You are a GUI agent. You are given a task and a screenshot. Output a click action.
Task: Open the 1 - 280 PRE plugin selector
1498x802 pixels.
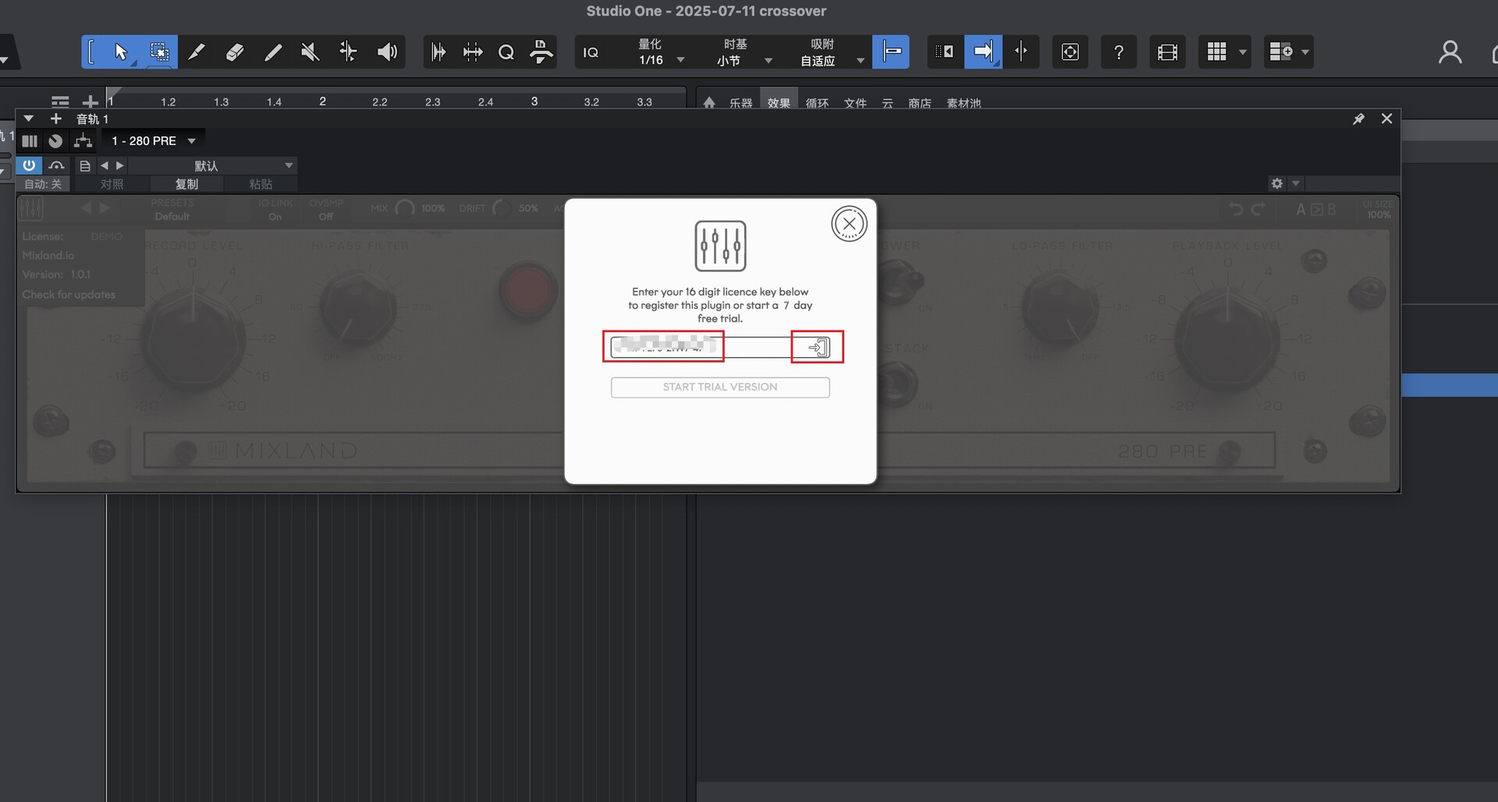[x=153, y=141]
